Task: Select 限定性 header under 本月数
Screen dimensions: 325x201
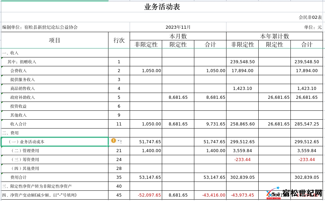Action: [178, 44]
